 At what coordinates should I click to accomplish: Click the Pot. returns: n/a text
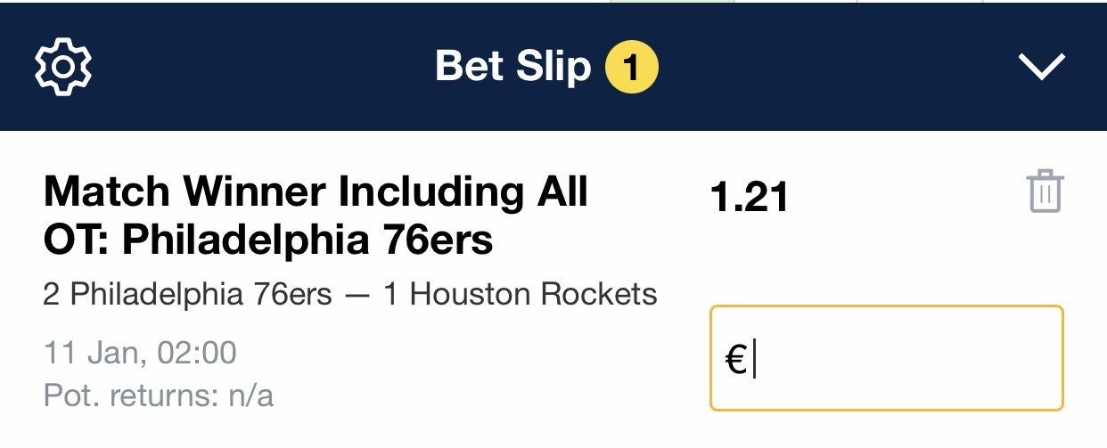pos(158,395)
